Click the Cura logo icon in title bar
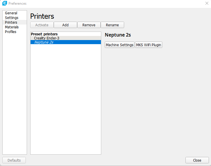211x166 pixels. (5, 3)
